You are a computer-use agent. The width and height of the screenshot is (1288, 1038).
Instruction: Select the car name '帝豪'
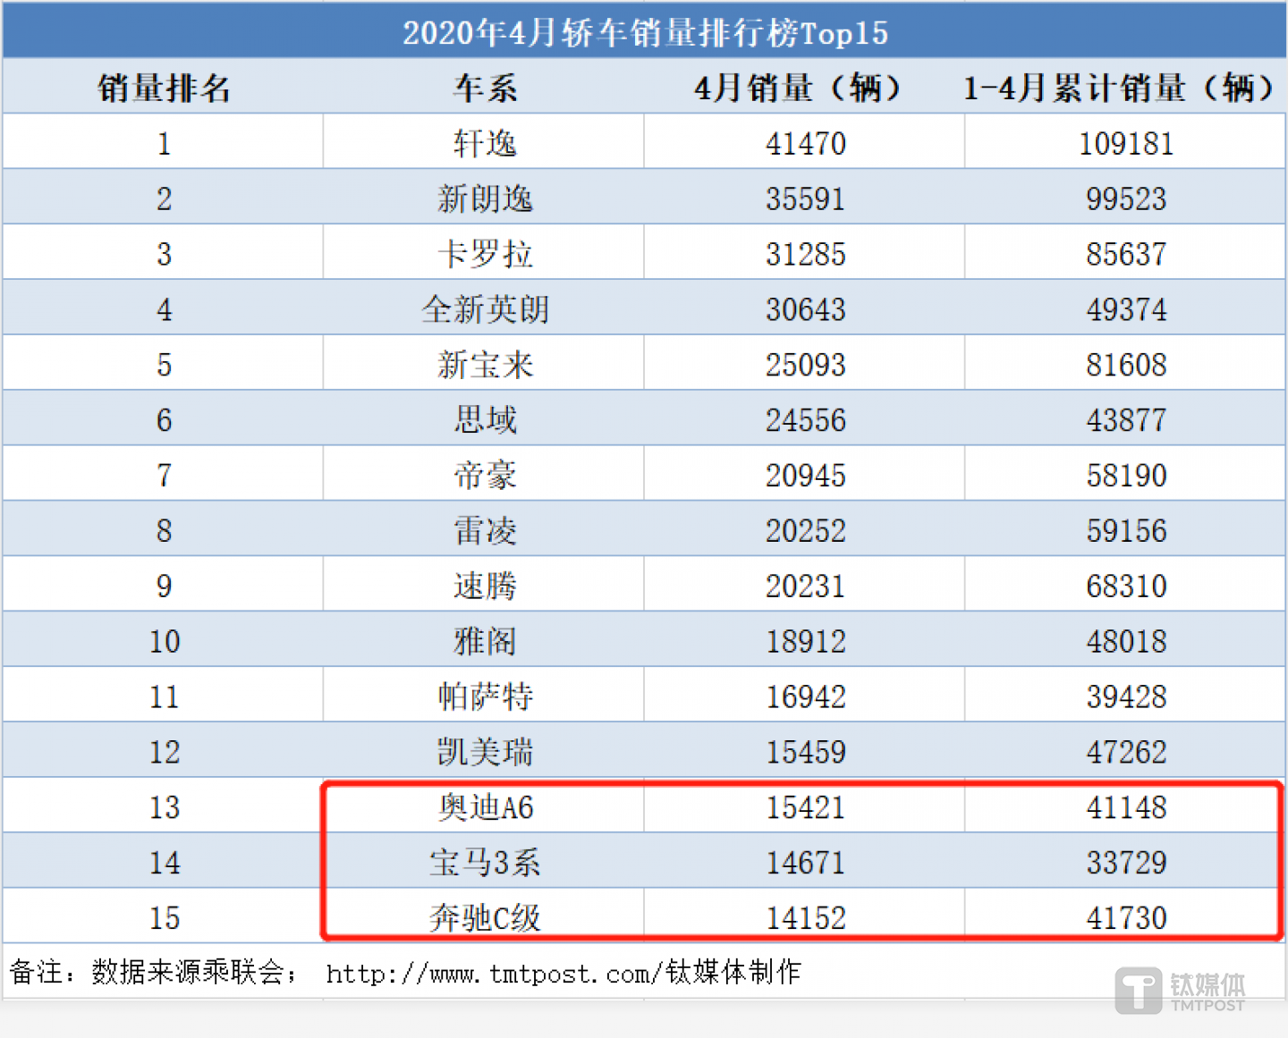click(x=485, y=476)
